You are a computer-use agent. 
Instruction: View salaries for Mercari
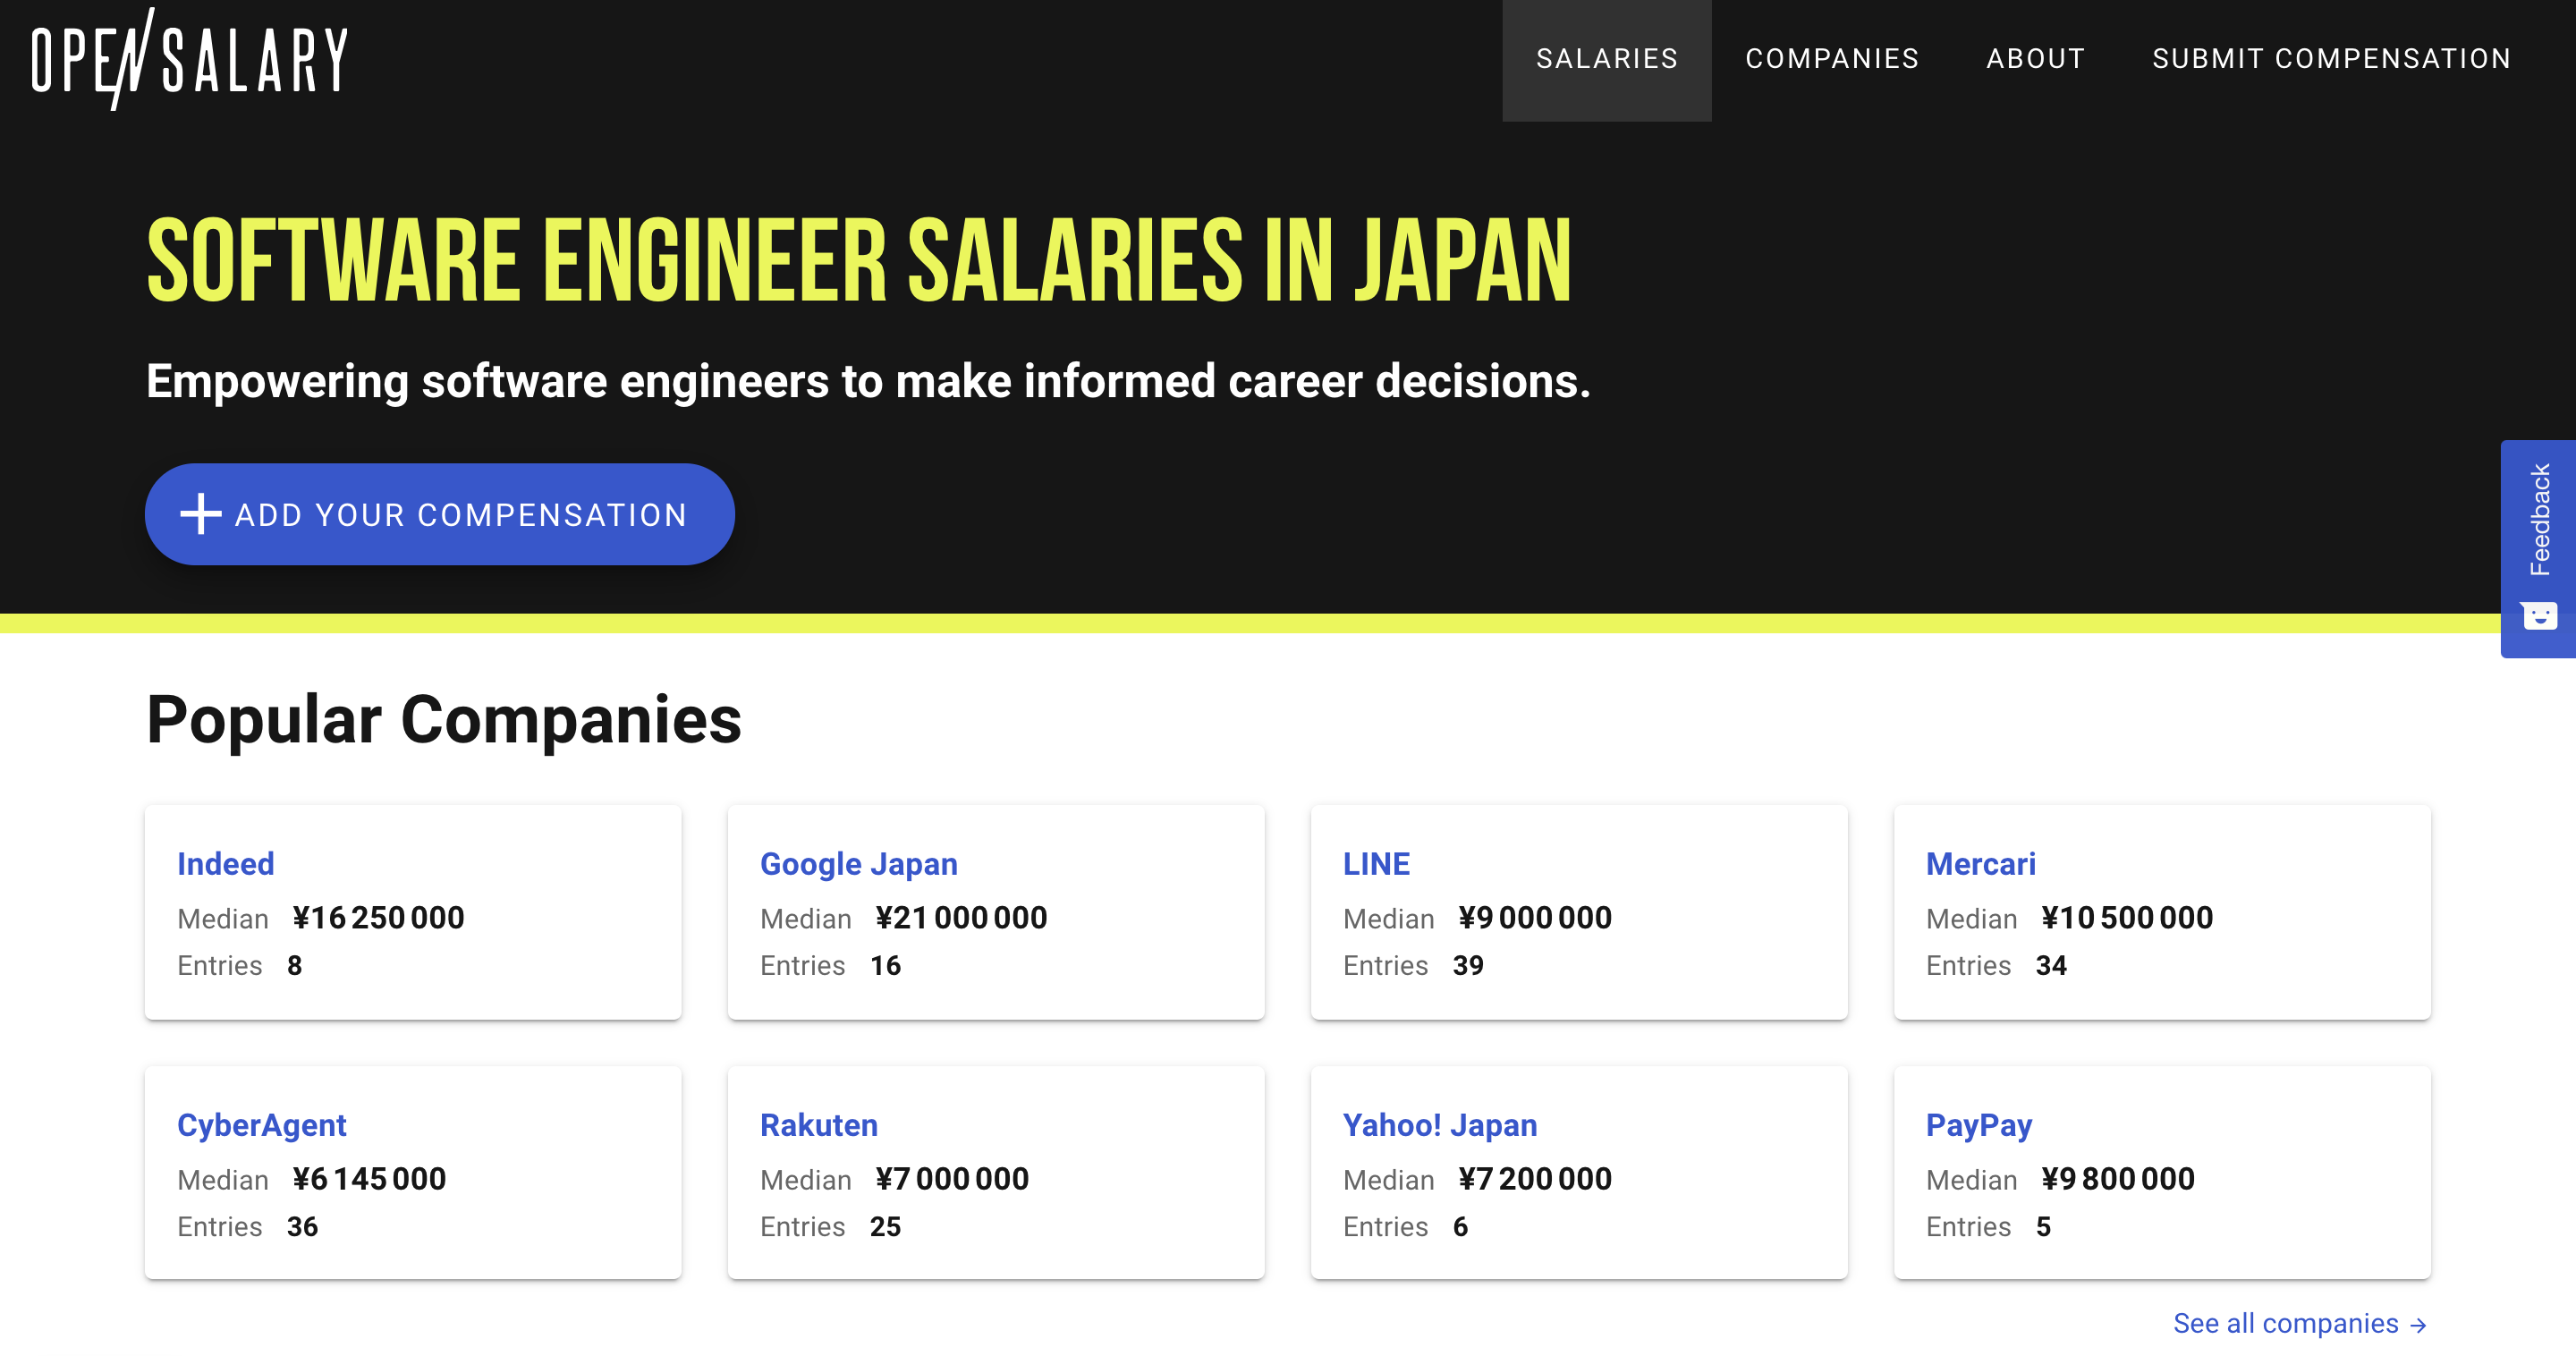(1980, 863)
